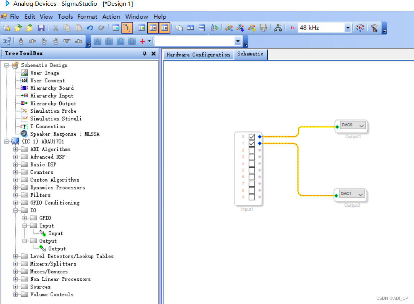Enable input channel 7 checkbox
The image size is (414, 304).
point(252,184)
